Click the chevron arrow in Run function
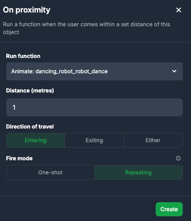Viewport: 191px width, 221px height. 175,71
